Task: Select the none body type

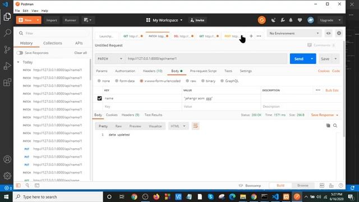Action: pos(99,81)
